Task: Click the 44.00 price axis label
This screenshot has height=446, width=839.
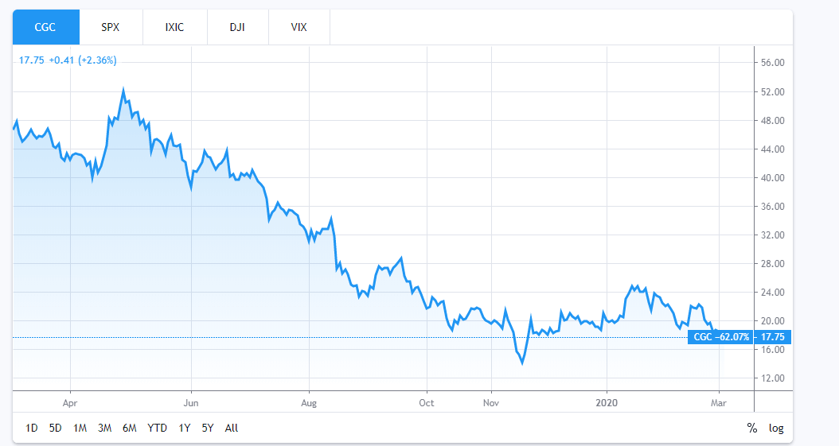Action: point(773,149)
